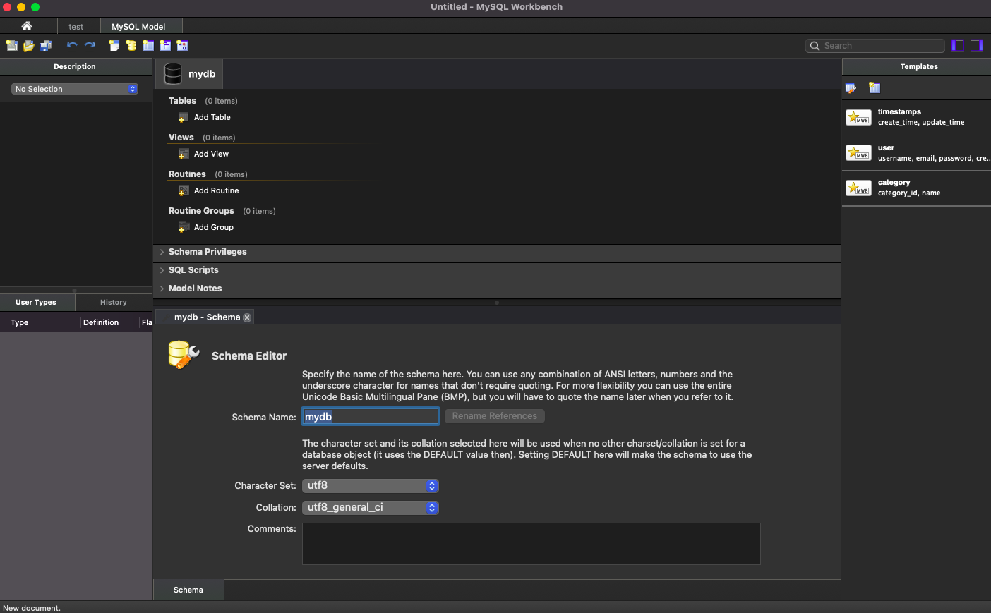Select the user template icon
The image size is (991, 613).
click(x=858, y=153)
